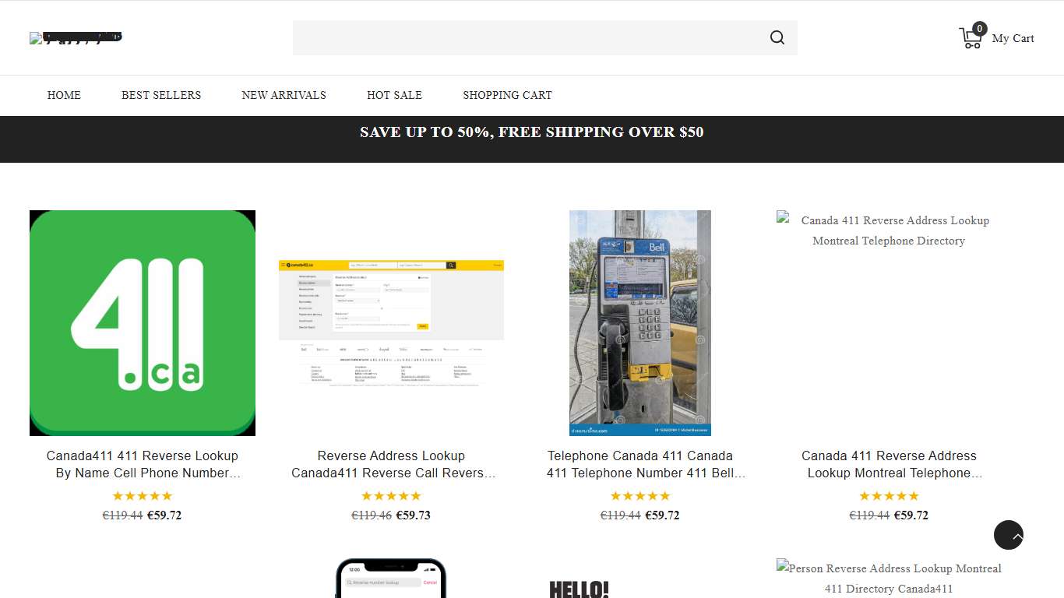Click the search magnifier icon
The width and height of the screenshot is (1064, 598).
pyautogui.click(x=777, y=37)
